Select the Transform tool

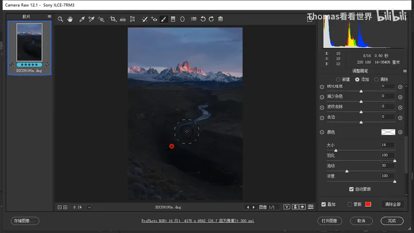pos(133,19)
